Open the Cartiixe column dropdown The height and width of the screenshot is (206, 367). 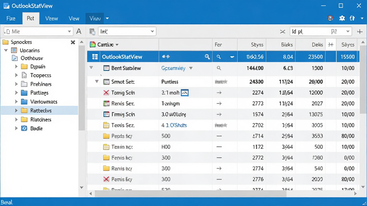[x=117, y=45]
